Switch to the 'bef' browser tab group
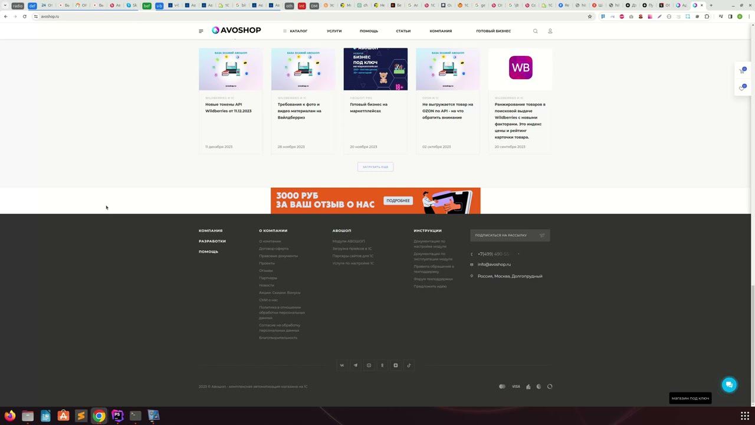This screenshot has width=755, height=425. pos(146,6)
